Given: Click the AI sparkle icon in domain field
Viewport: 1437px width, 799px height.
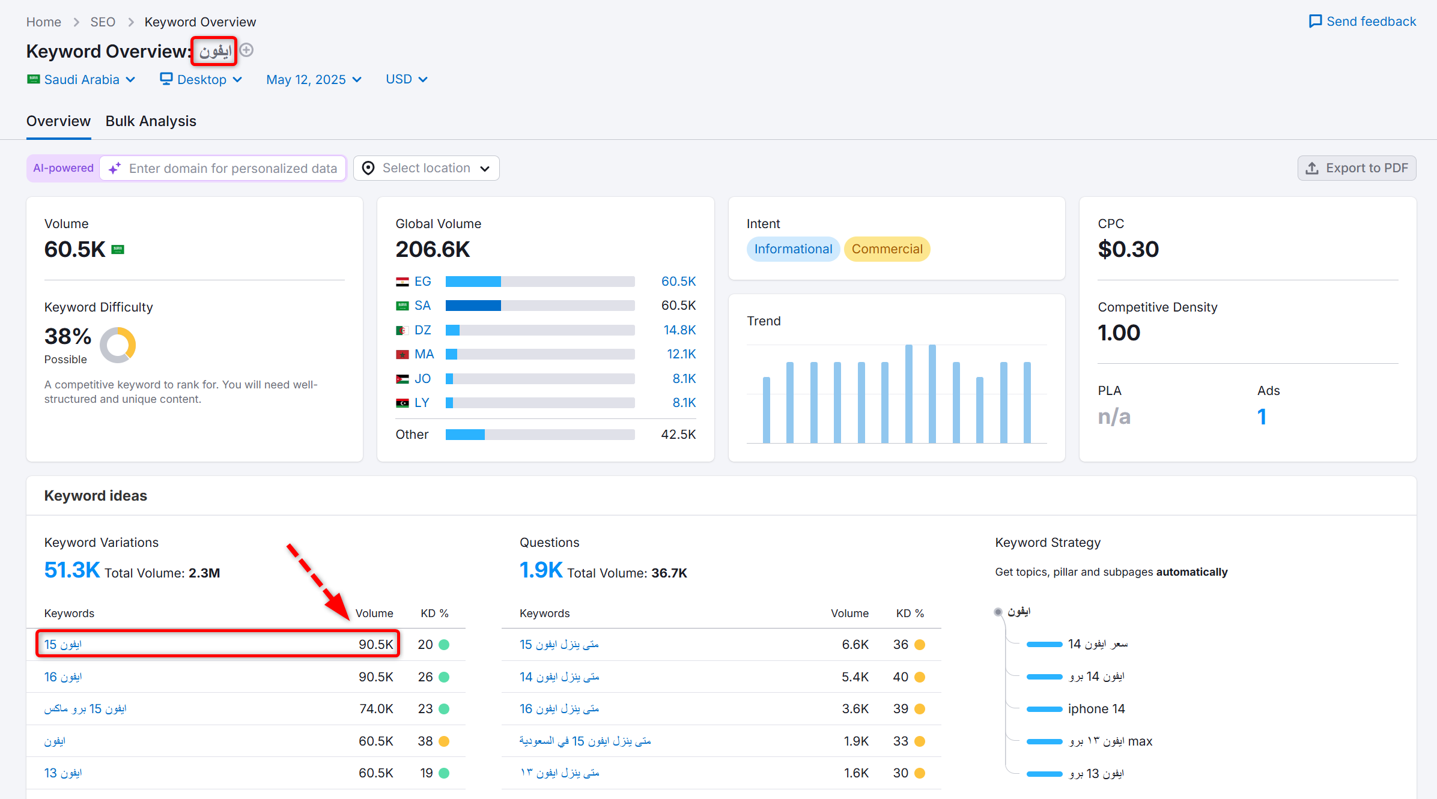Looking at the screenshot, I should pyautogui.click(x=115, y=169).
